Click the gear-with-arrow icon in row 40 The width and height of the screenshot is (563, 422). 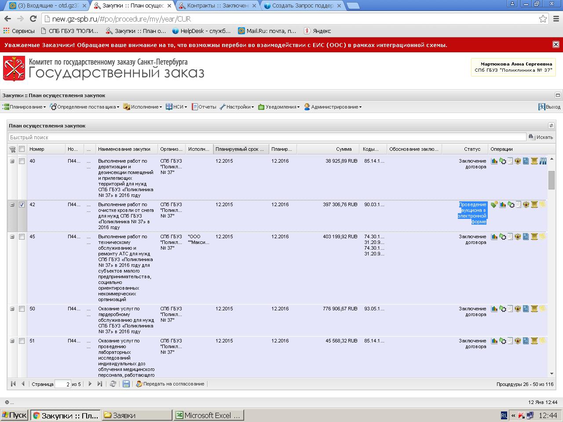click(x=502, y=161)
